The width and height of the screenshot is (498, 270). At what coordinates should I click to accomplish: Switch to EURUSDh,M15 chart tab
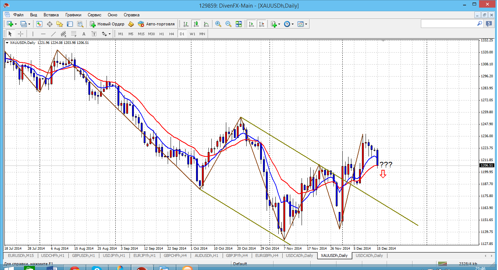click(x=21, y=255)
